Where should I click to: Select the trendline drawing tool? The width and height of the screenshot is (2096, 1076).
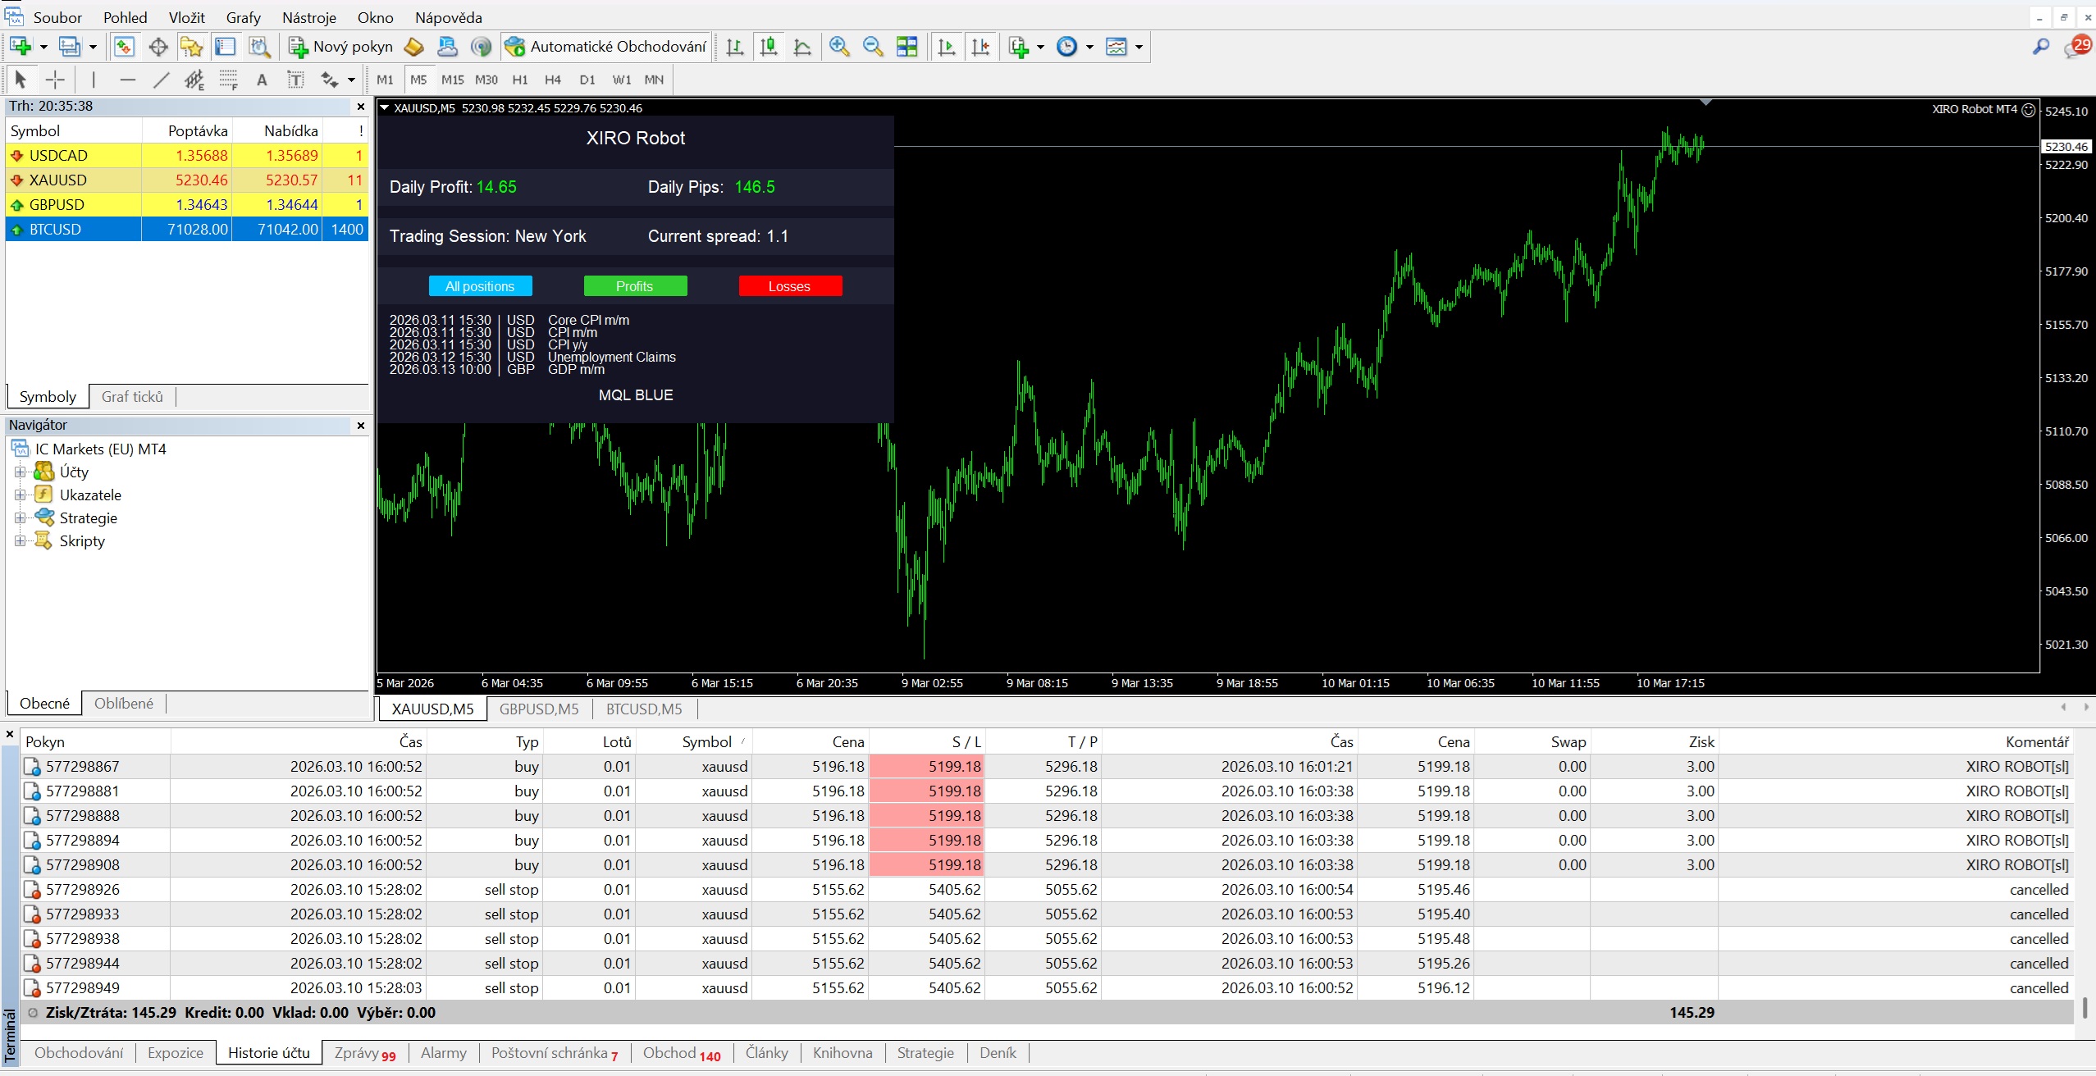point(161,80)
